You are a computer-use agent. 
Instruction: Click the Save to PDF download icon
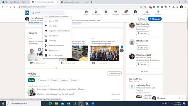point(46,21)
